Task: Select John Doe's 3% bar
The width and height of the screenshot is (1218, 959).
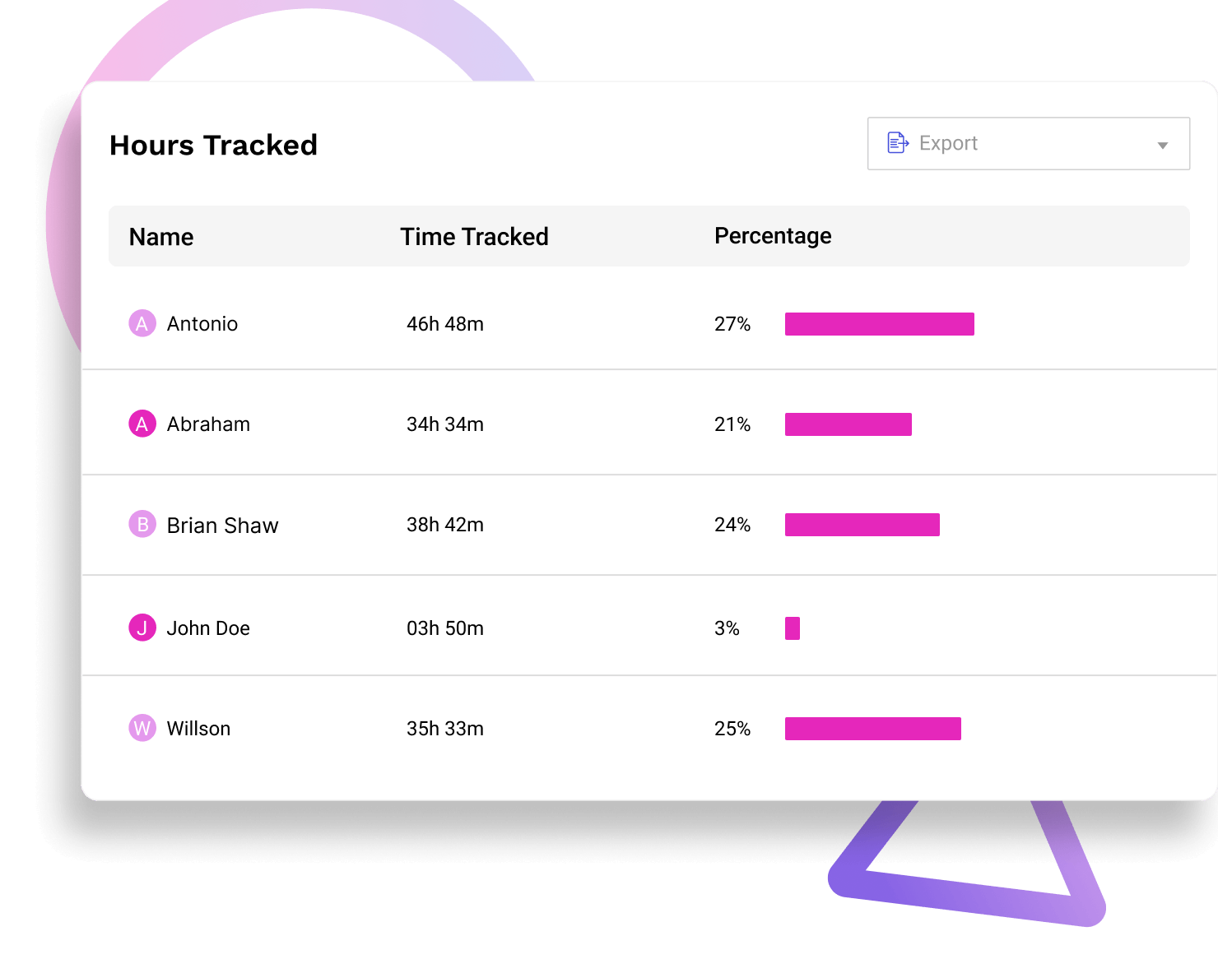Action: (x=793, y=628)
